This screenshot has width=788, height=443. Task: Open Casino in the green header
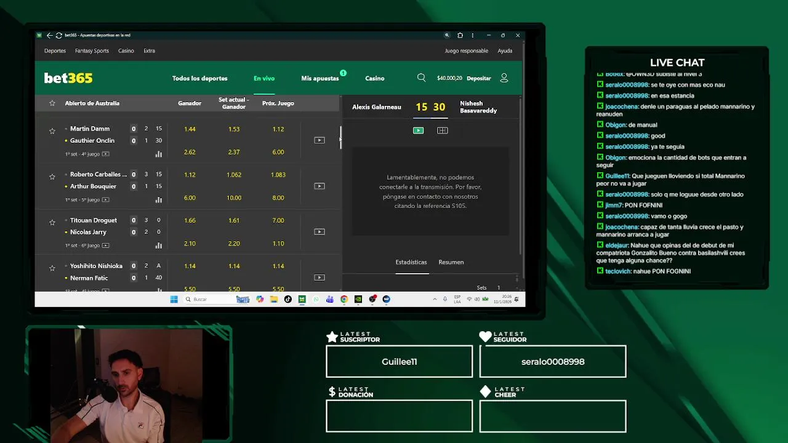coord(374,78)
